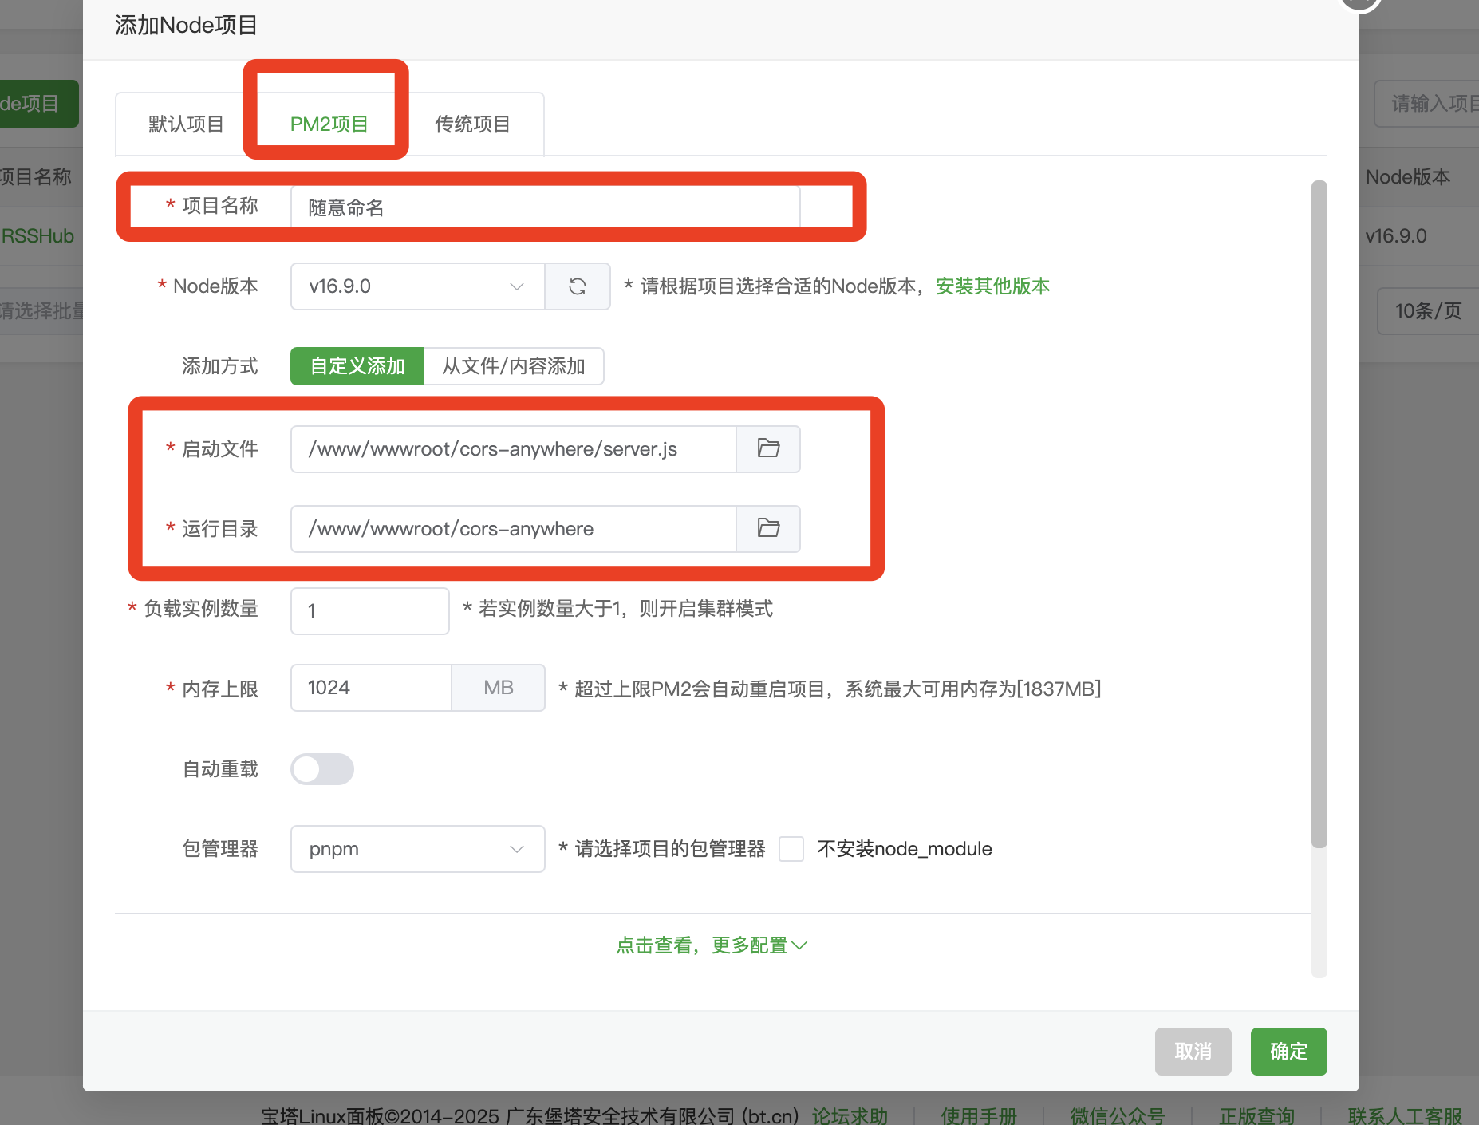Screen dimensions: 1479x1125
Task: Open folder browser for startup file
Action: click(767, 449)
